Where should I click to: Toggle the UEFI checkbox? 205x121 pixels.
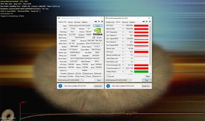coord(97,38)
